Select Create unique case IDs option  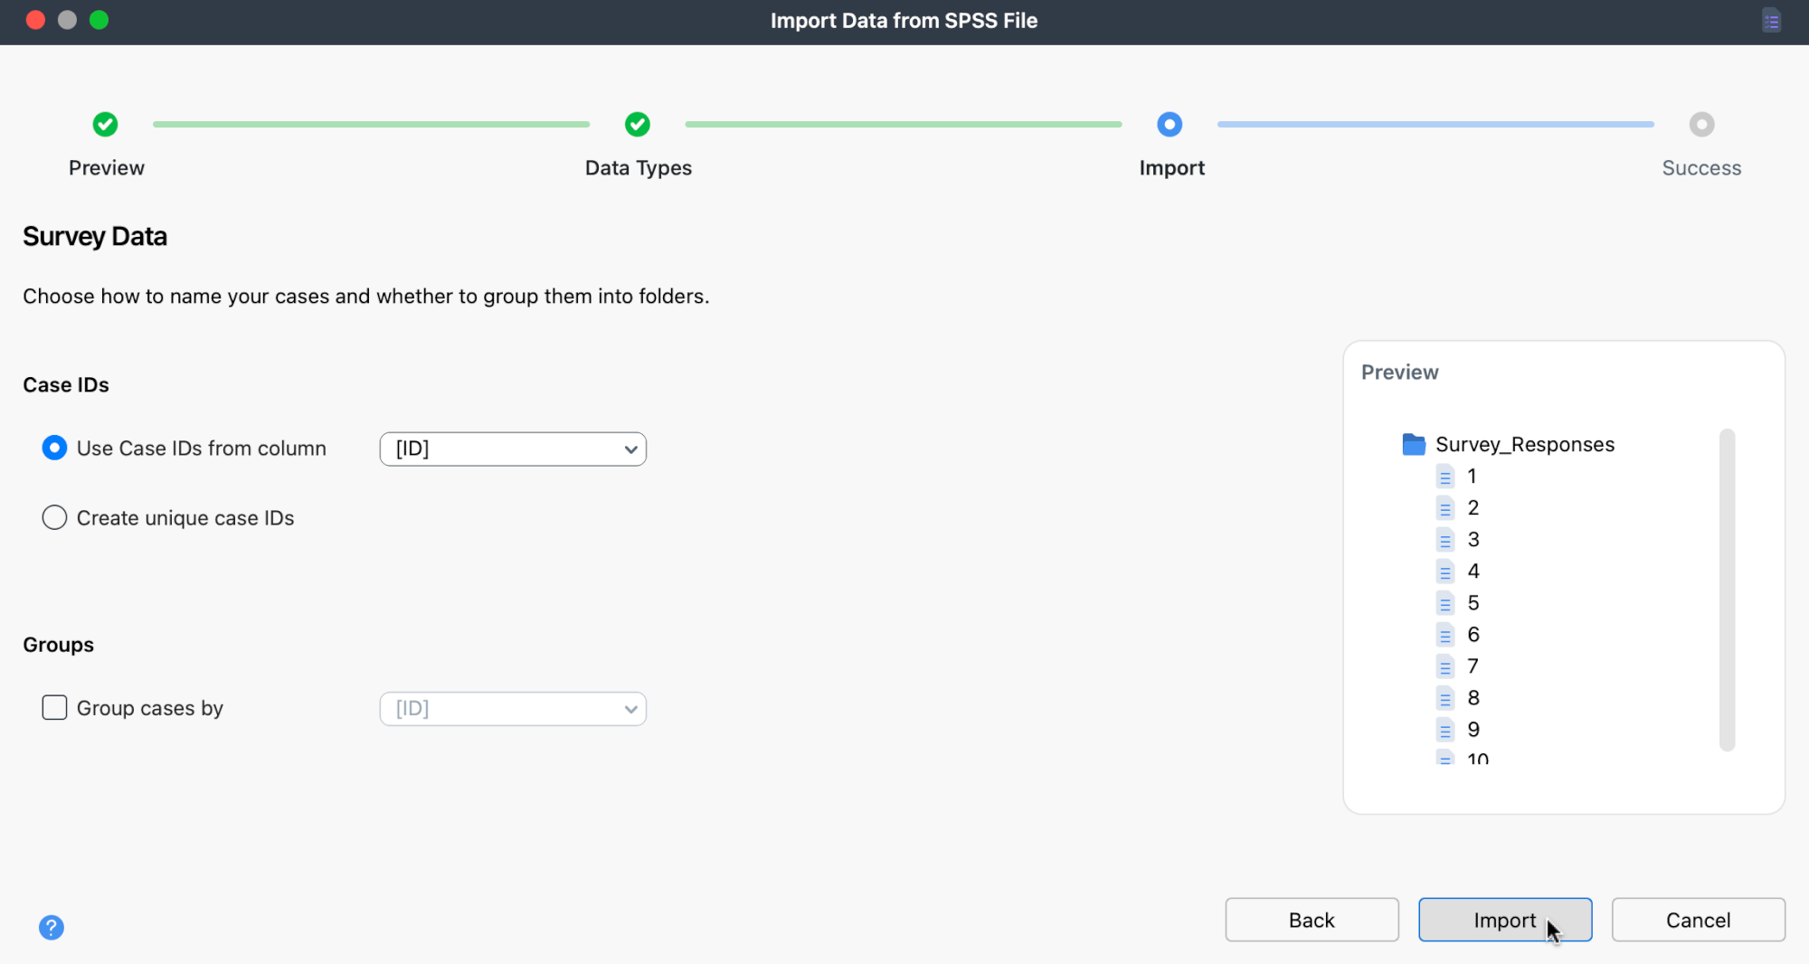[x=54, y=517]
